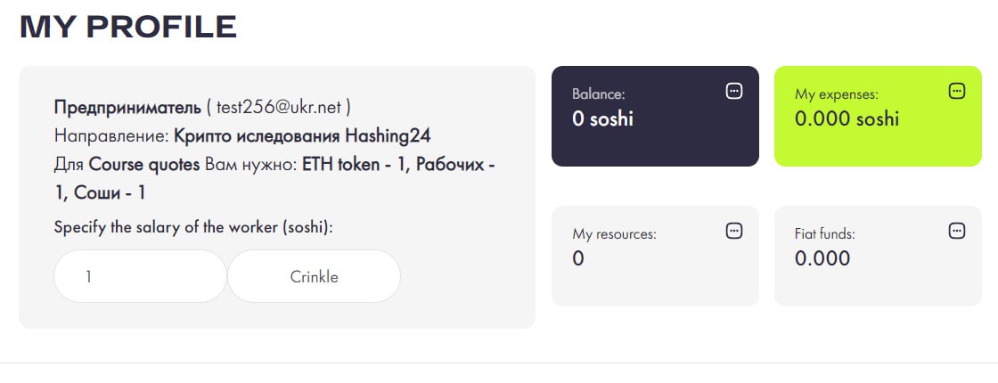
Task: Click the My expenses label
Action: tap(836, 94)
